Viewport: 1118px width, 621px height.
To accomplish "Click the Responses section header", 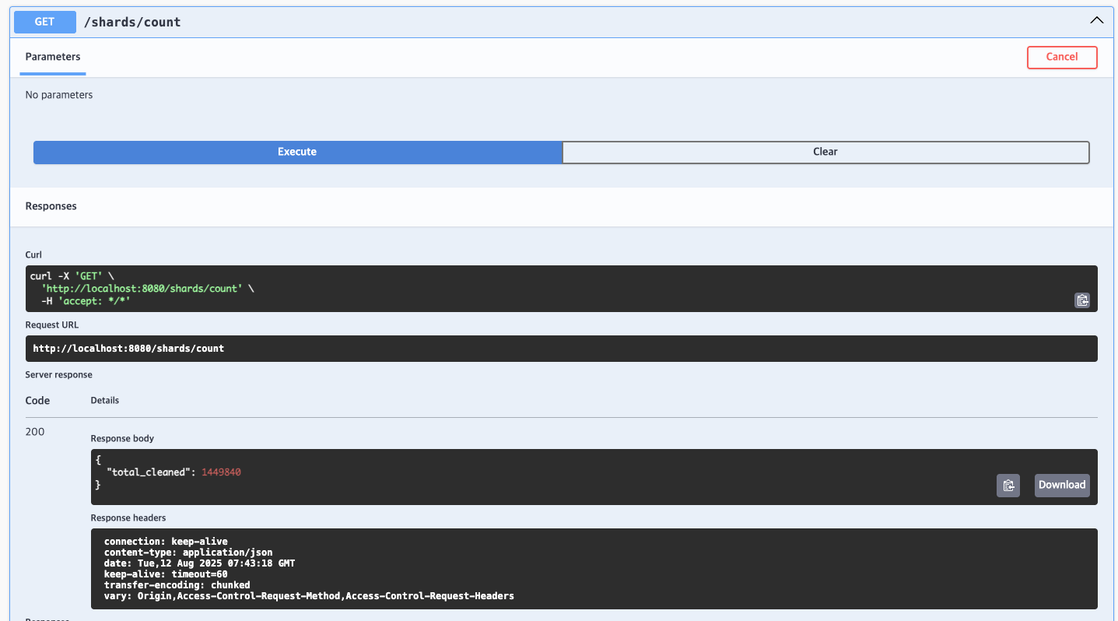I will (51, 206).
